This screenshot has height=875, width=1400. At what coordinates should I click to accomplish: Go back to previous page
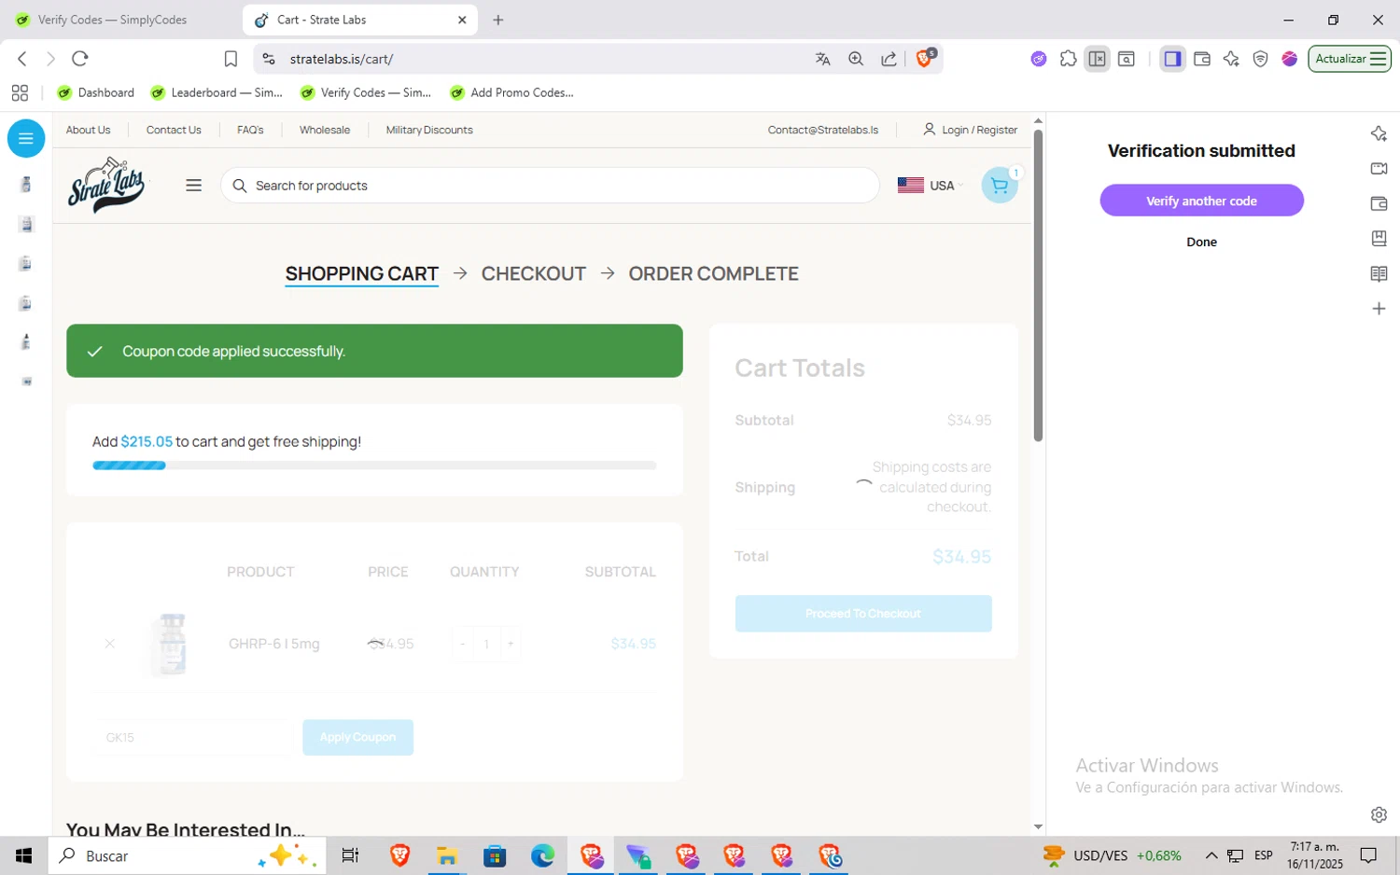(x=22, y=59)
